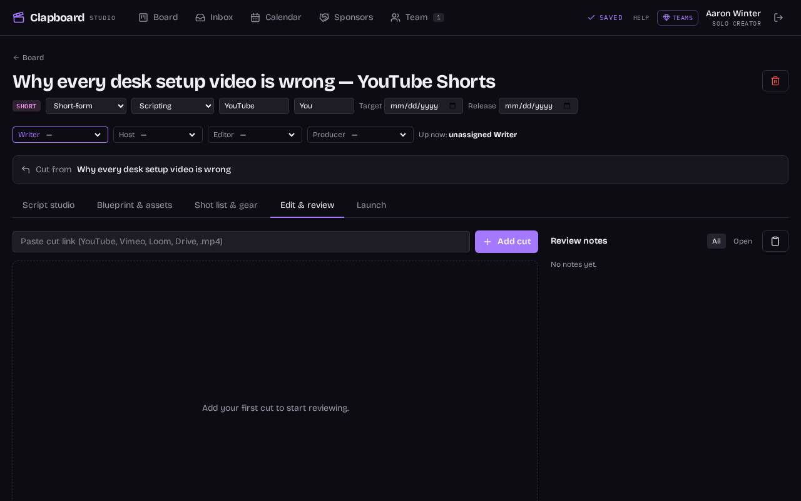The height and width of the screenshot is (501, 801).
Task: Expand the Writer assignment dropdown
Action: coord(60,135)
